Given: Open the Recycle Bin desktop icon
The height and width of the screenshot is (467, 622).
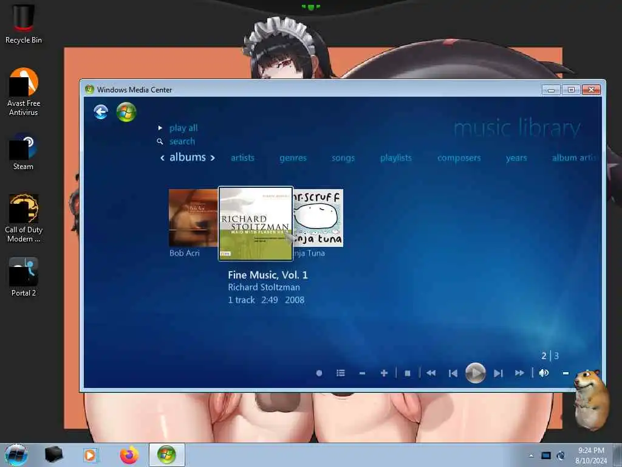Looking at the screenshot, I should click(24, 24).
